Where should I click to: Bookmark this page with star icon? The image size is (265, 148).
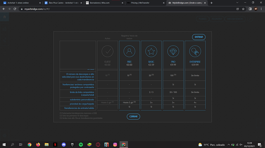click(x=243, y=9)
